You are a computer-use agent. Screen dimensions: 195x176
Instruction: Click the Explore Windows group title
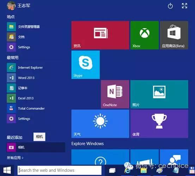pos(87,144)
